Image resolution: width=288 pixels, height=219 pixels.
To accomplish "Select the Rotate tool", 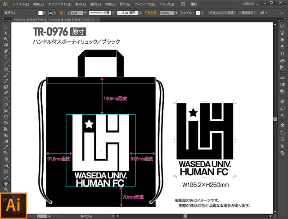I will pos(6,99).
